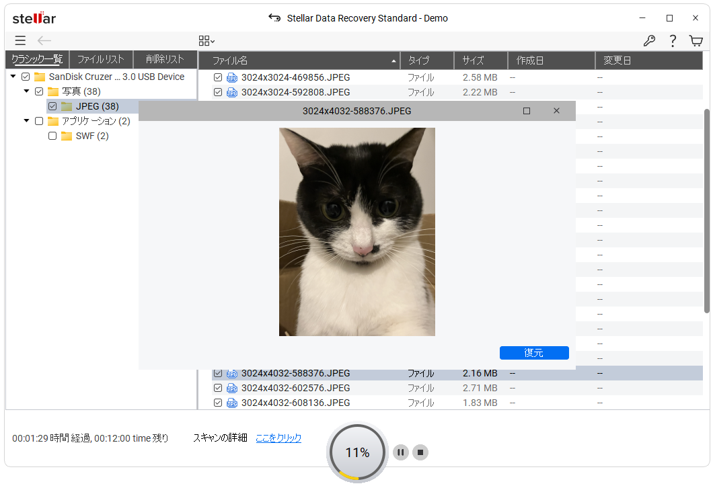Switch to the ファイルリスト tab
The width and height of the screenshot is (713, 488).
[101, 59]
